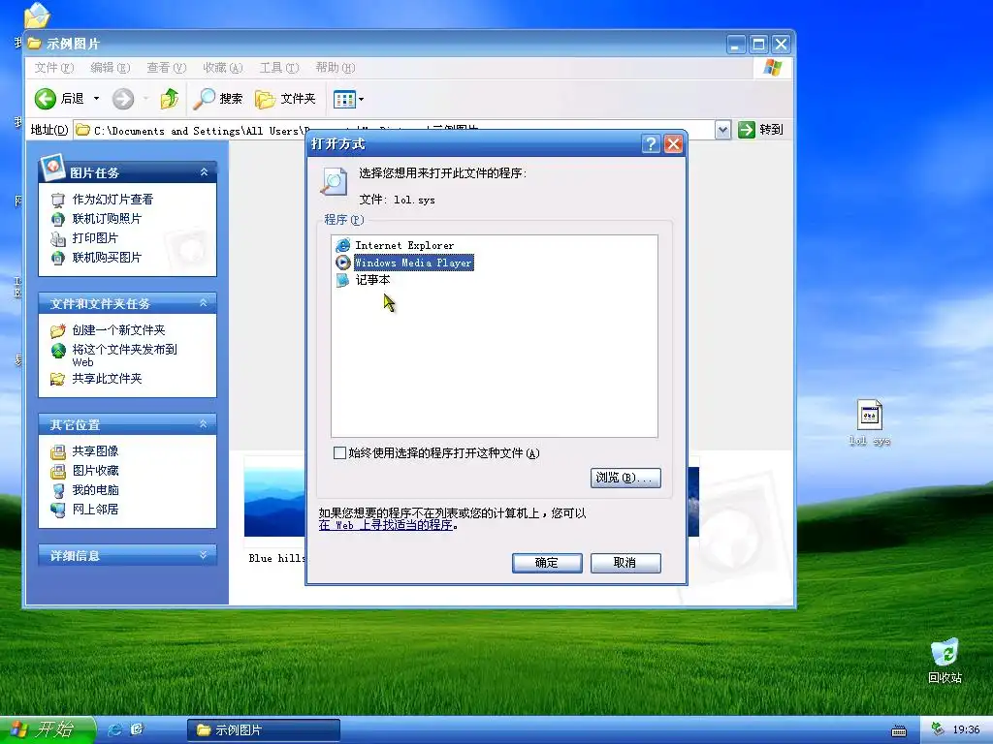Screen dimensions: 993x744
Task: Check always use selected program checkbox
Action: pos(339,453)
